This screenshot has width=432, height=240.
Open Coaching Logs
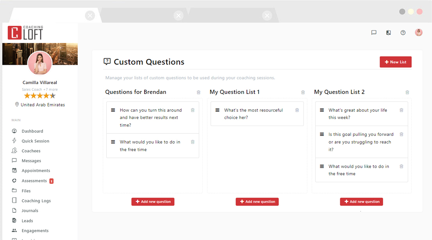coord(37,201)
